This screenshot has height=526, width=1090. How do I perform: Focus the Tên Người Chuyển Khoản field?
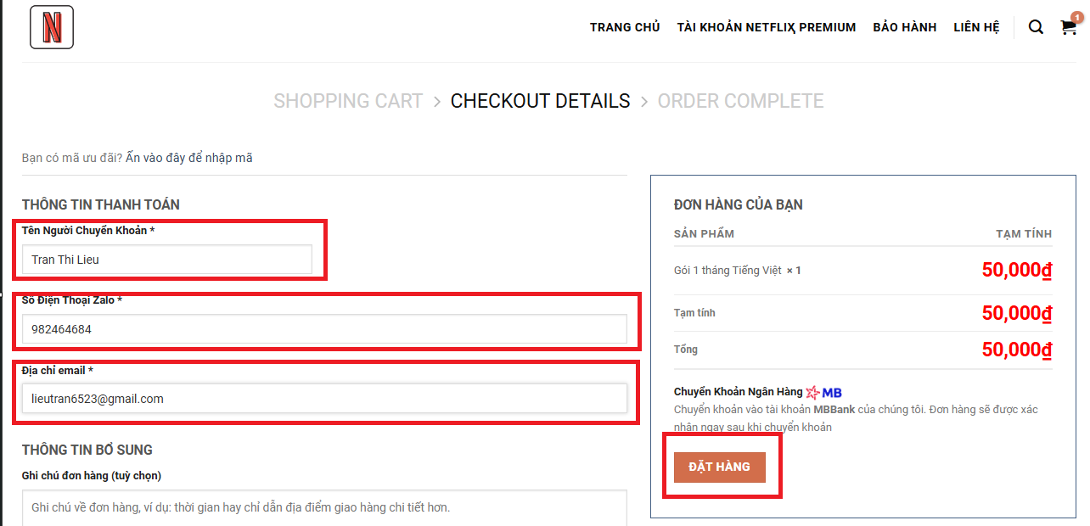pos(167,260)
